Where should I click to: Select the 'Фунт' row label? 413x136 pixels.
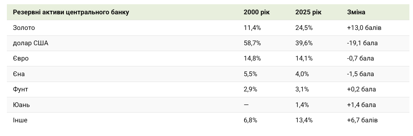click(x=21, y=89)
